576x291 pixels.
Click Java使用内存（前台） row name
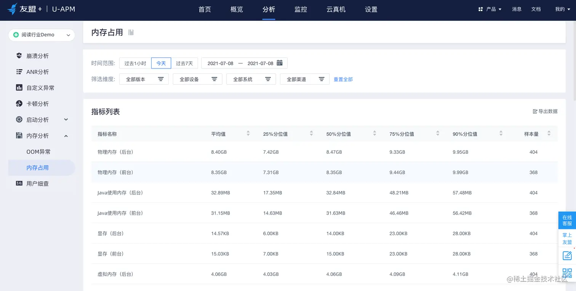[120, 213]
